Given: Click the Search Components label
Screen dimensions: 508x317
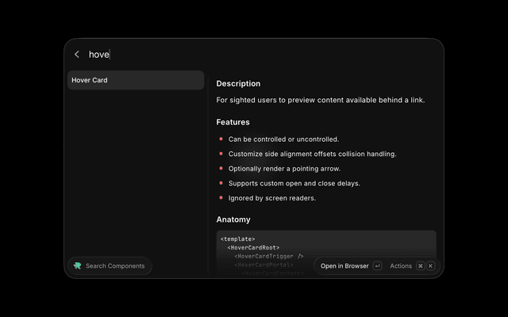Looking at the screenshot, I should pyautogui.click(x=115, y=266).
